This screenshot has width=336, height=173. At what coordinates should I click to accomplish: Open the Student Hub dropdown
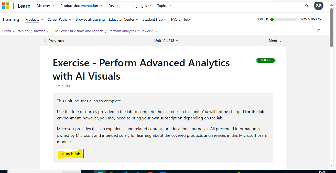click(x=155, y=19)
